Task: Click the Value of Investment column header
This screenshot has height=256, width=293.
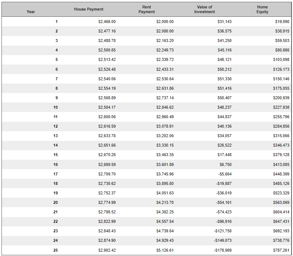Action: [x=205, y=9]
